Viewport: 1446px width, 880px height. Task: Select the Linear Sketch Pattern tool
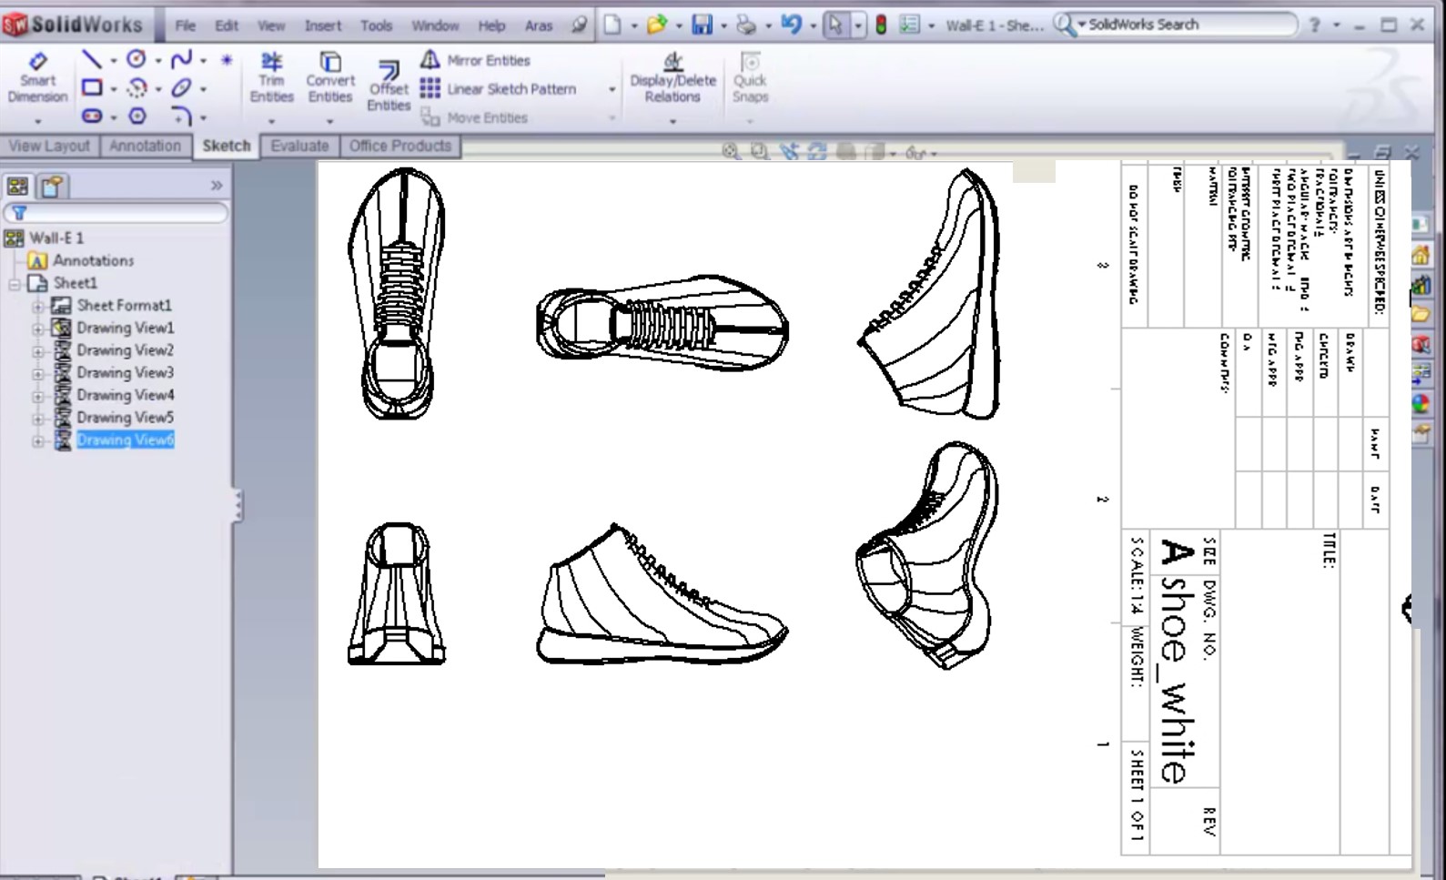click(499, 89)
